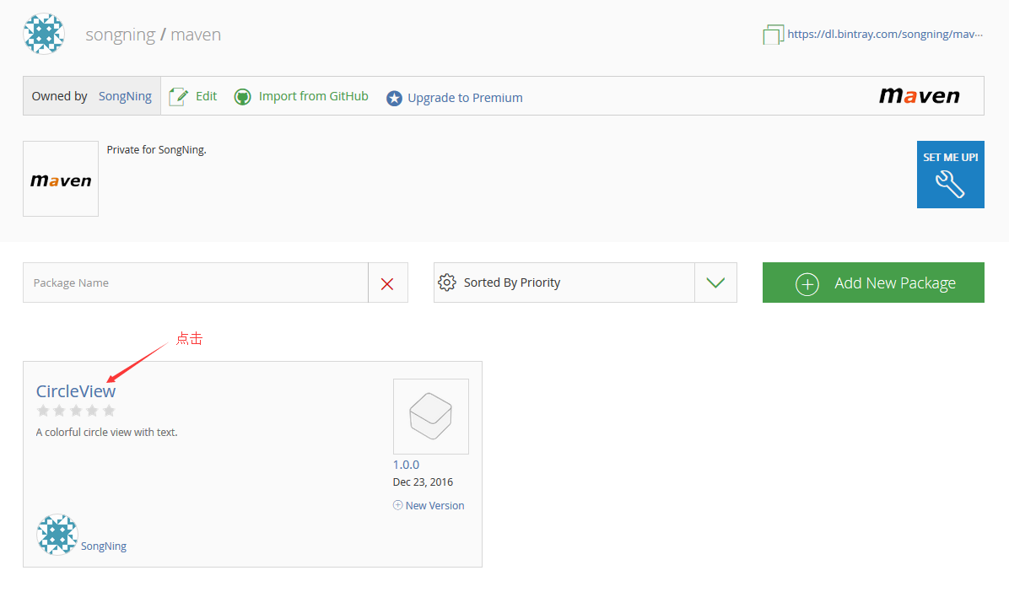Viewport: 1009px width, 592px height.
Task: Click the songning avatar logo at top
Action: (44, 34)
